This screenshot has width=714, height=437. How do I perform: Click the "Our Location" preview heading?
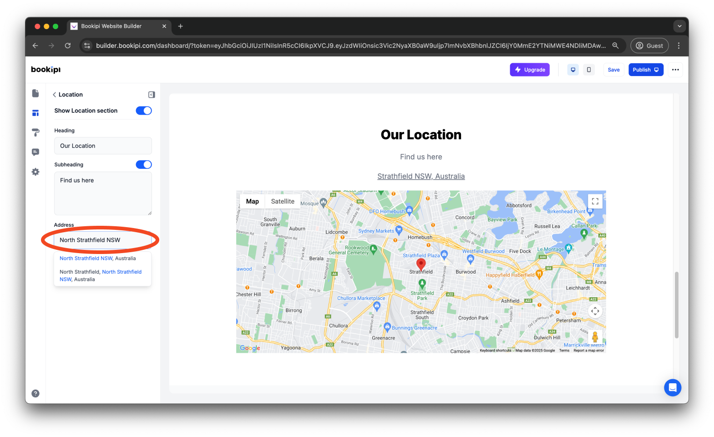[421, 135]
